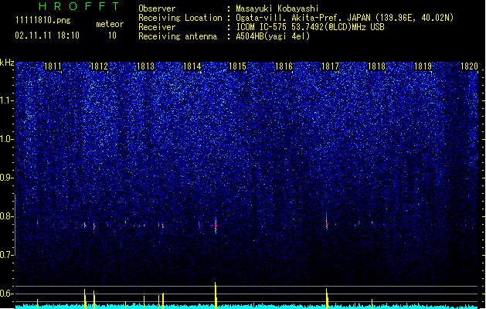Click the 0.6 kHz axis label
Viewport: 486px width, 309px height.
6,294
